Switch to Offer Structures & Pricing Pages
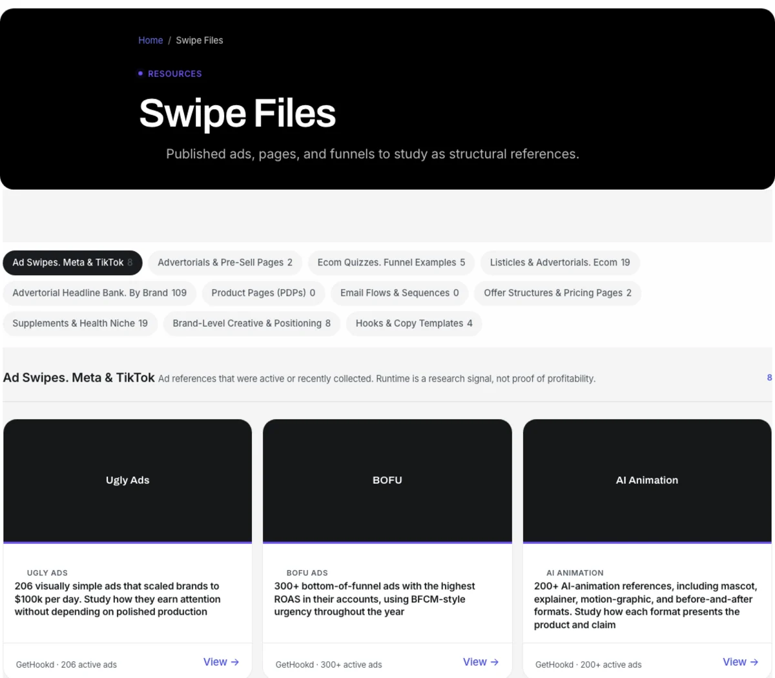The width and height of the screenshot is (775, 678). [x=558, y=293]
